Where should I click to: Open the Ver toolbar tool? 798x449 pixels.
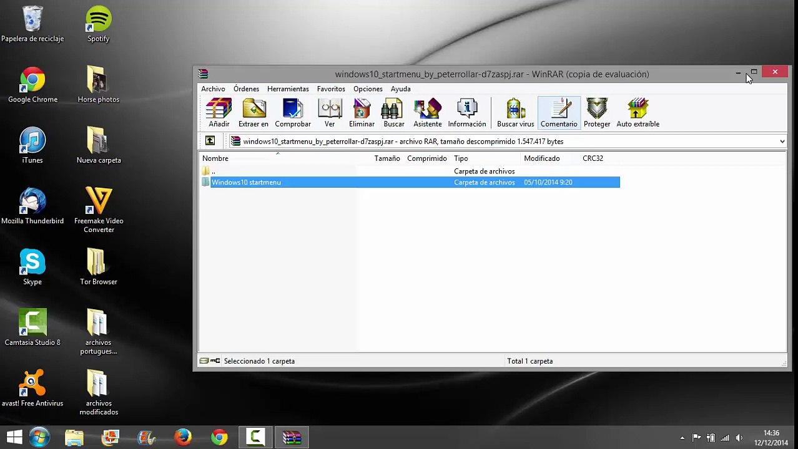click(330, 113)
